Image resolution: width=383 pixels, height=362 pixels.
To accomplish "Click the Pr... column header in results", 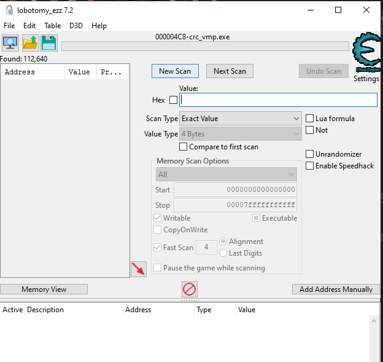I will 112,72.
